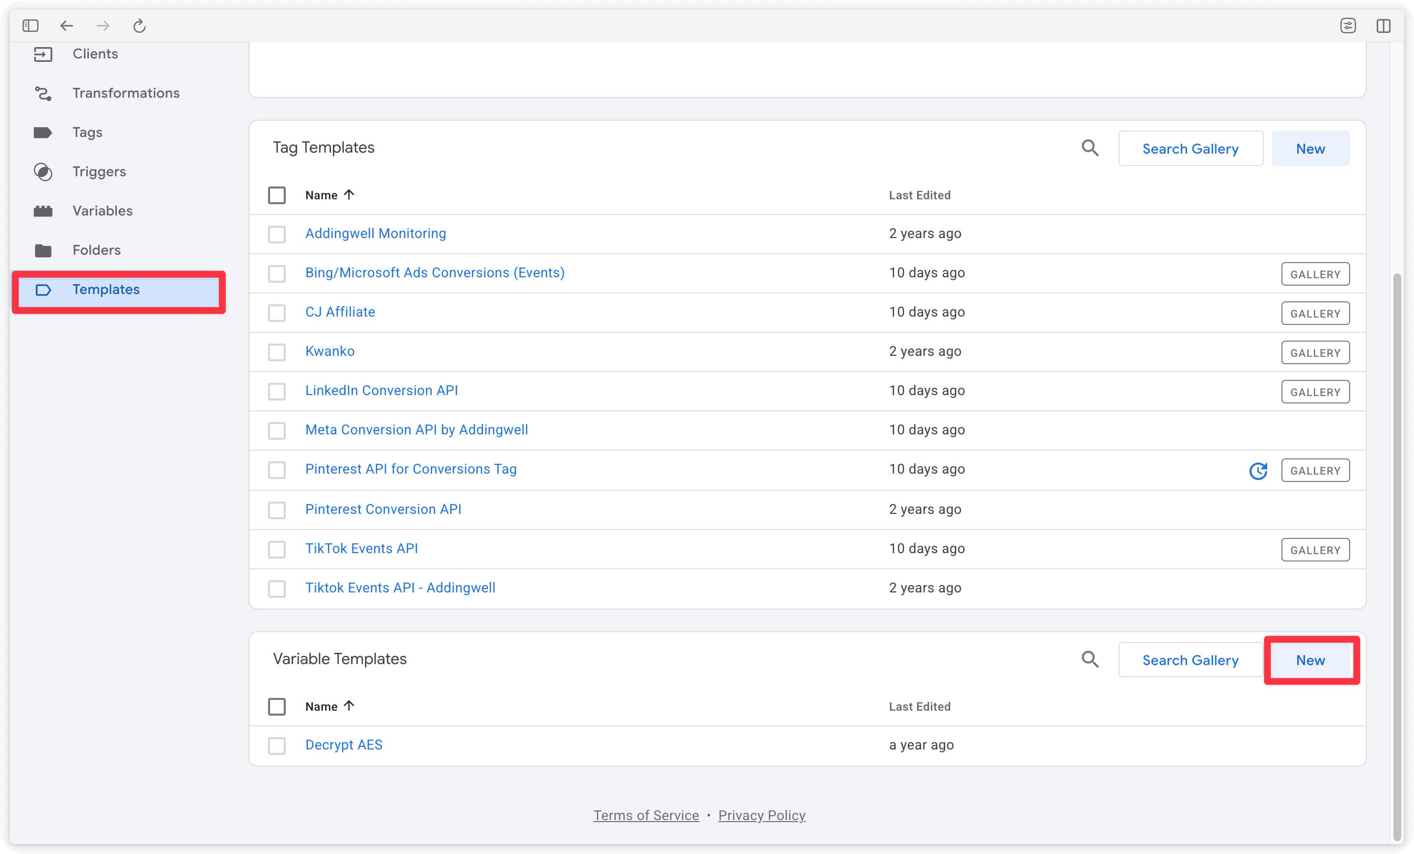Click Search Gallery for Variable Templates

click(x=1190, y=660)
